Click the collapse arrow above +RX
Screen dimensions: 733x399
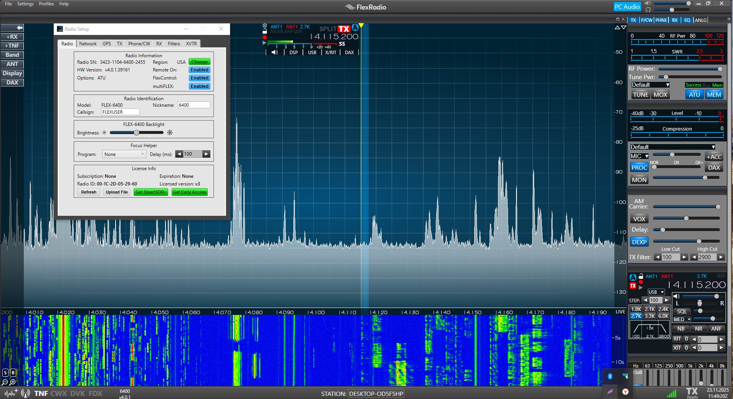(x=12, y=28)
